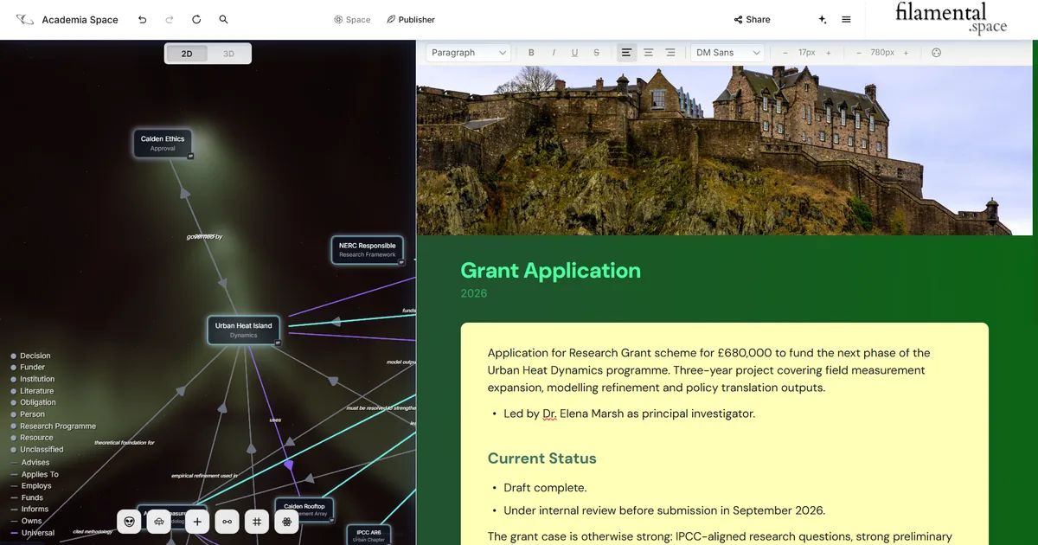Screen dimensions: 1038x545
Task: Select the NERC Responsible Research Framework node
Action: point(368,250)
